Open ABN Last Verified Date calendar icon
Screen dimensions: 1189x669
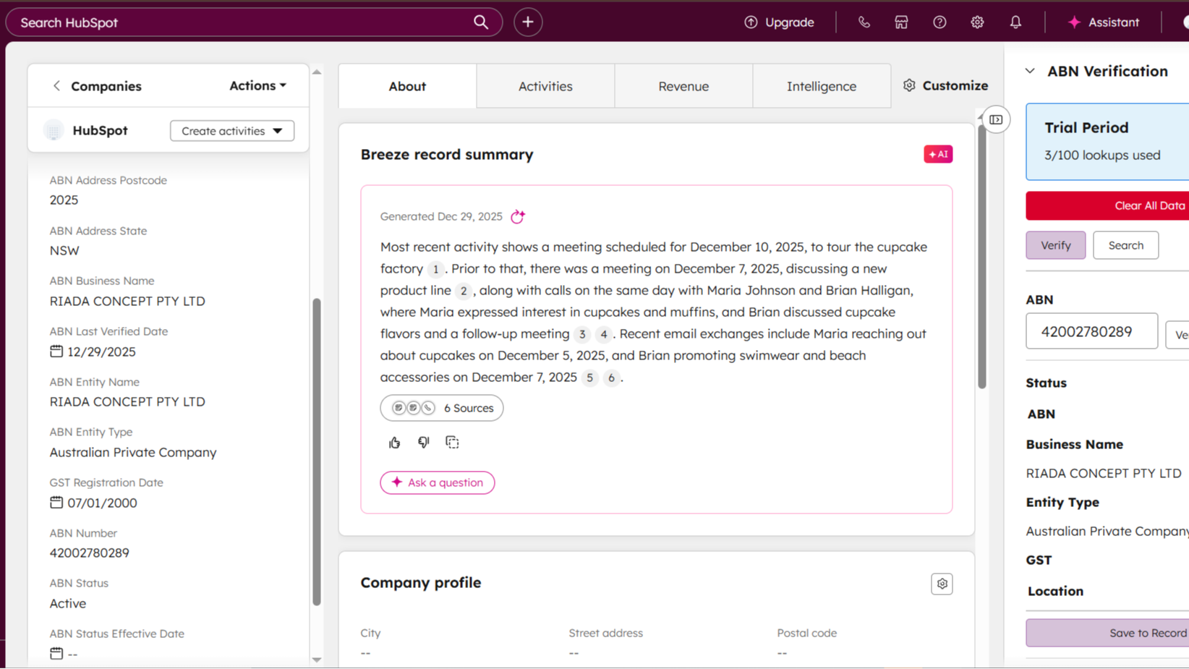tap(56, 351)
